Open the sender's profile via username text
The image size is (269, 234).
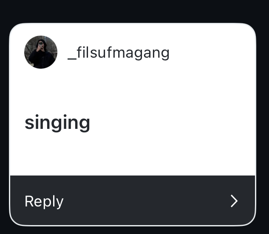(x=119, y=53)
